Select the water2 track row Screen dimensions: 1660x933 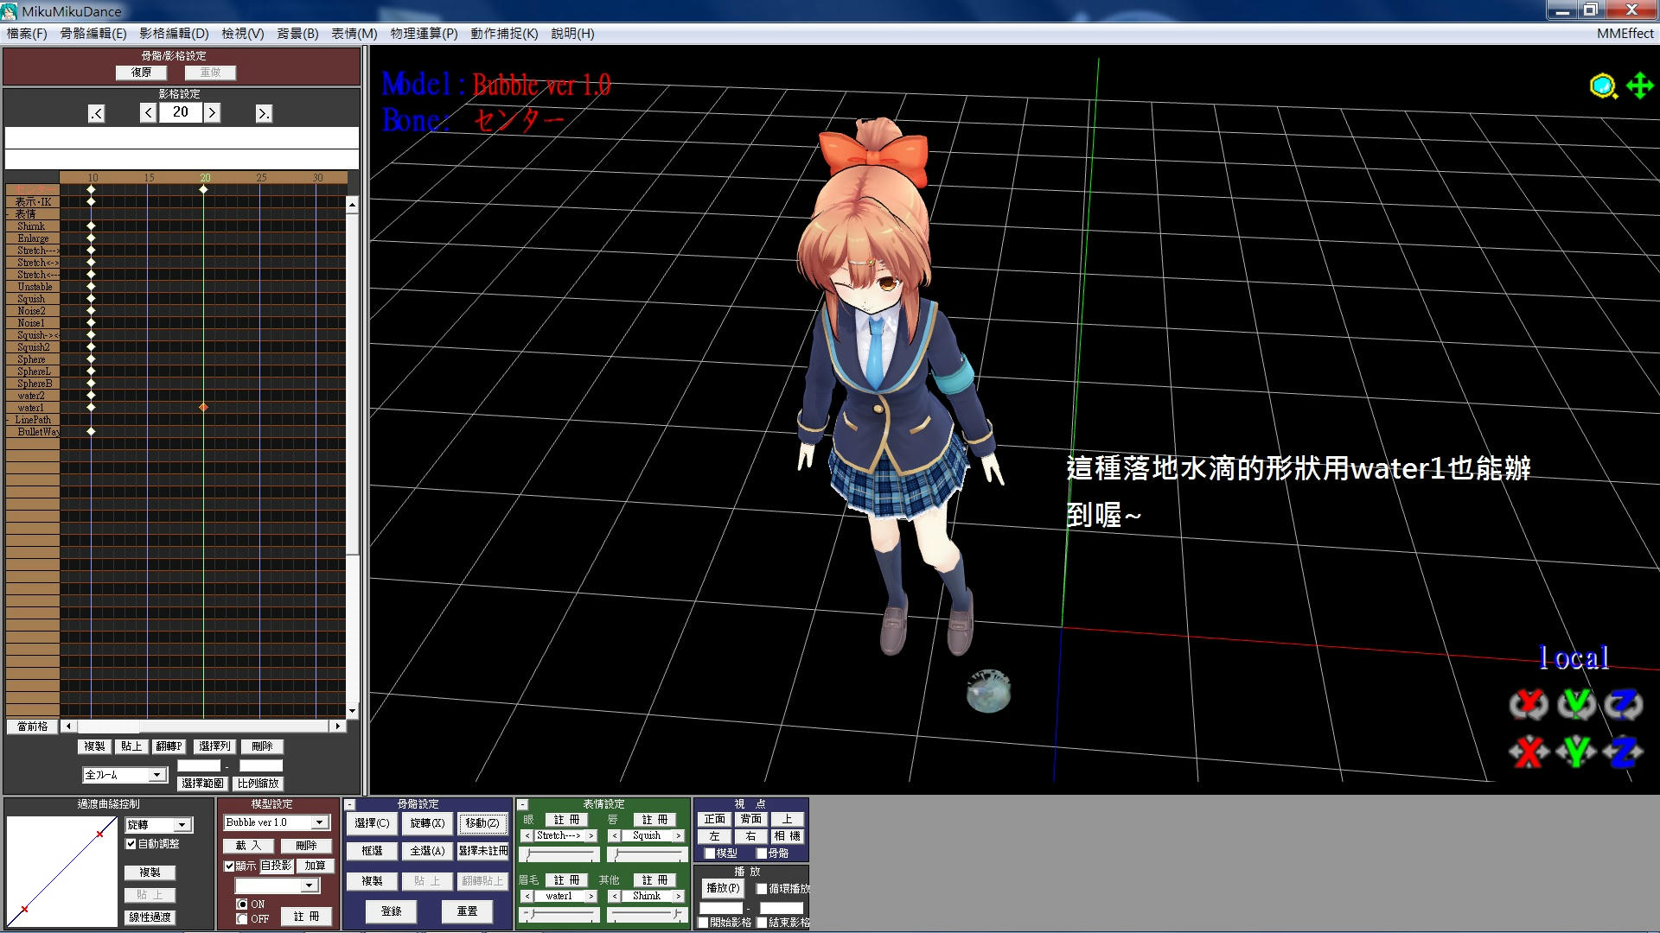click(x=31, y=396)
